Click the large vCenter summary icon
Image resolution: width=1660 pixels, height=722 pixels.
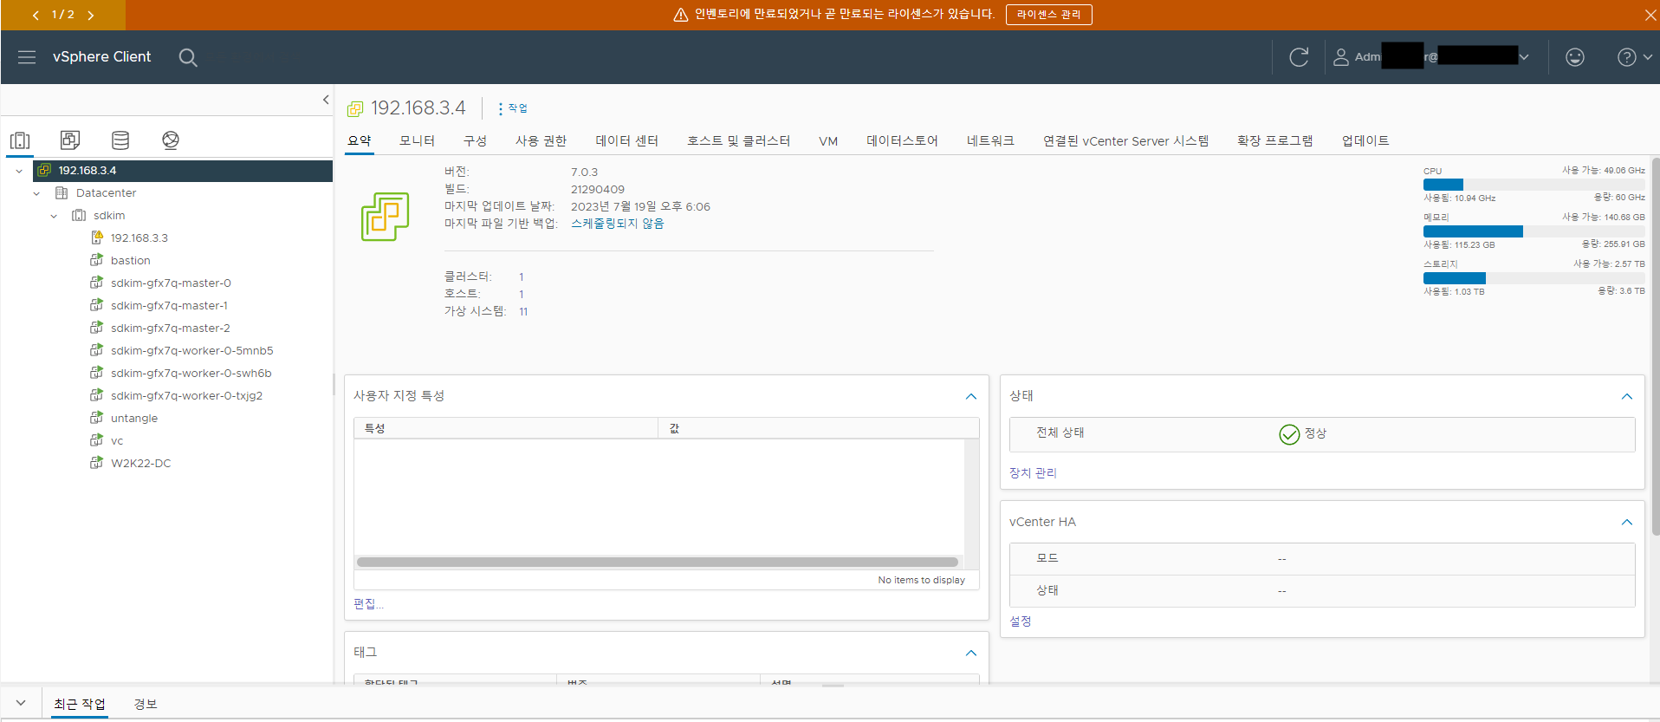point(385,216)
